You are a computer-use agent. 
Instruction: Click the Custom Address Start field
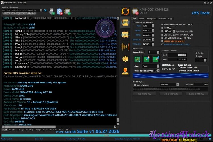tap(177, 55)
